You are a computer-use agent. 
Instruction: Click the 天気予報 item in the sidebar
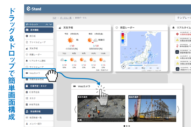click(x=39, y=48)
